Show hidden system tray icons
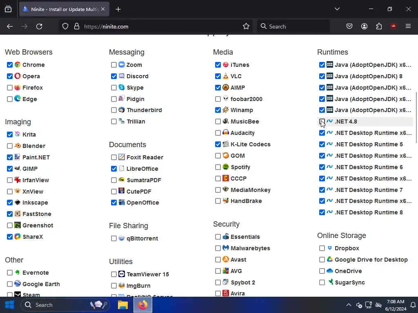 click(349, 305)
